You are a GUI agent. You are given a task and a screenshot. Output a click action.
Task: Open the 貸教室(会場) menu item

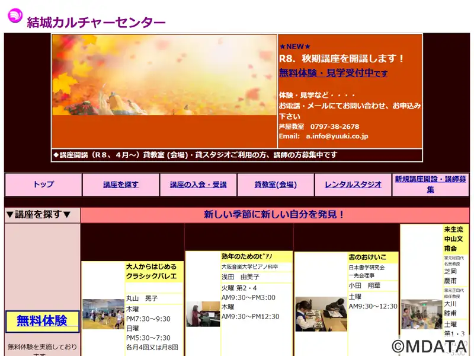(x=276, y=185)
